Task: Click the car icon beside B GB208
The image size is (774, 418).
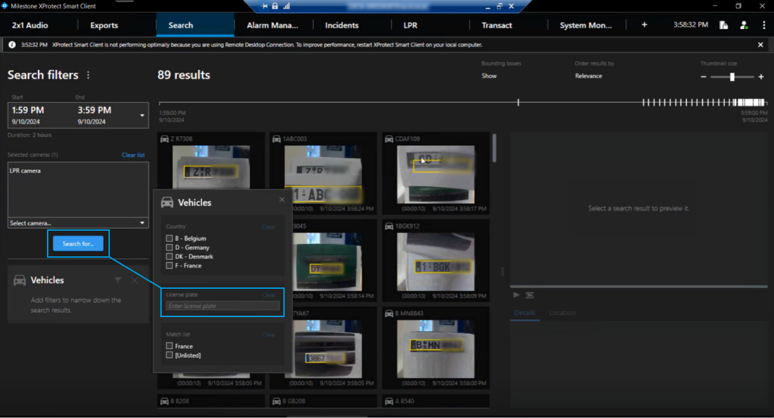Action: point(276,401)
